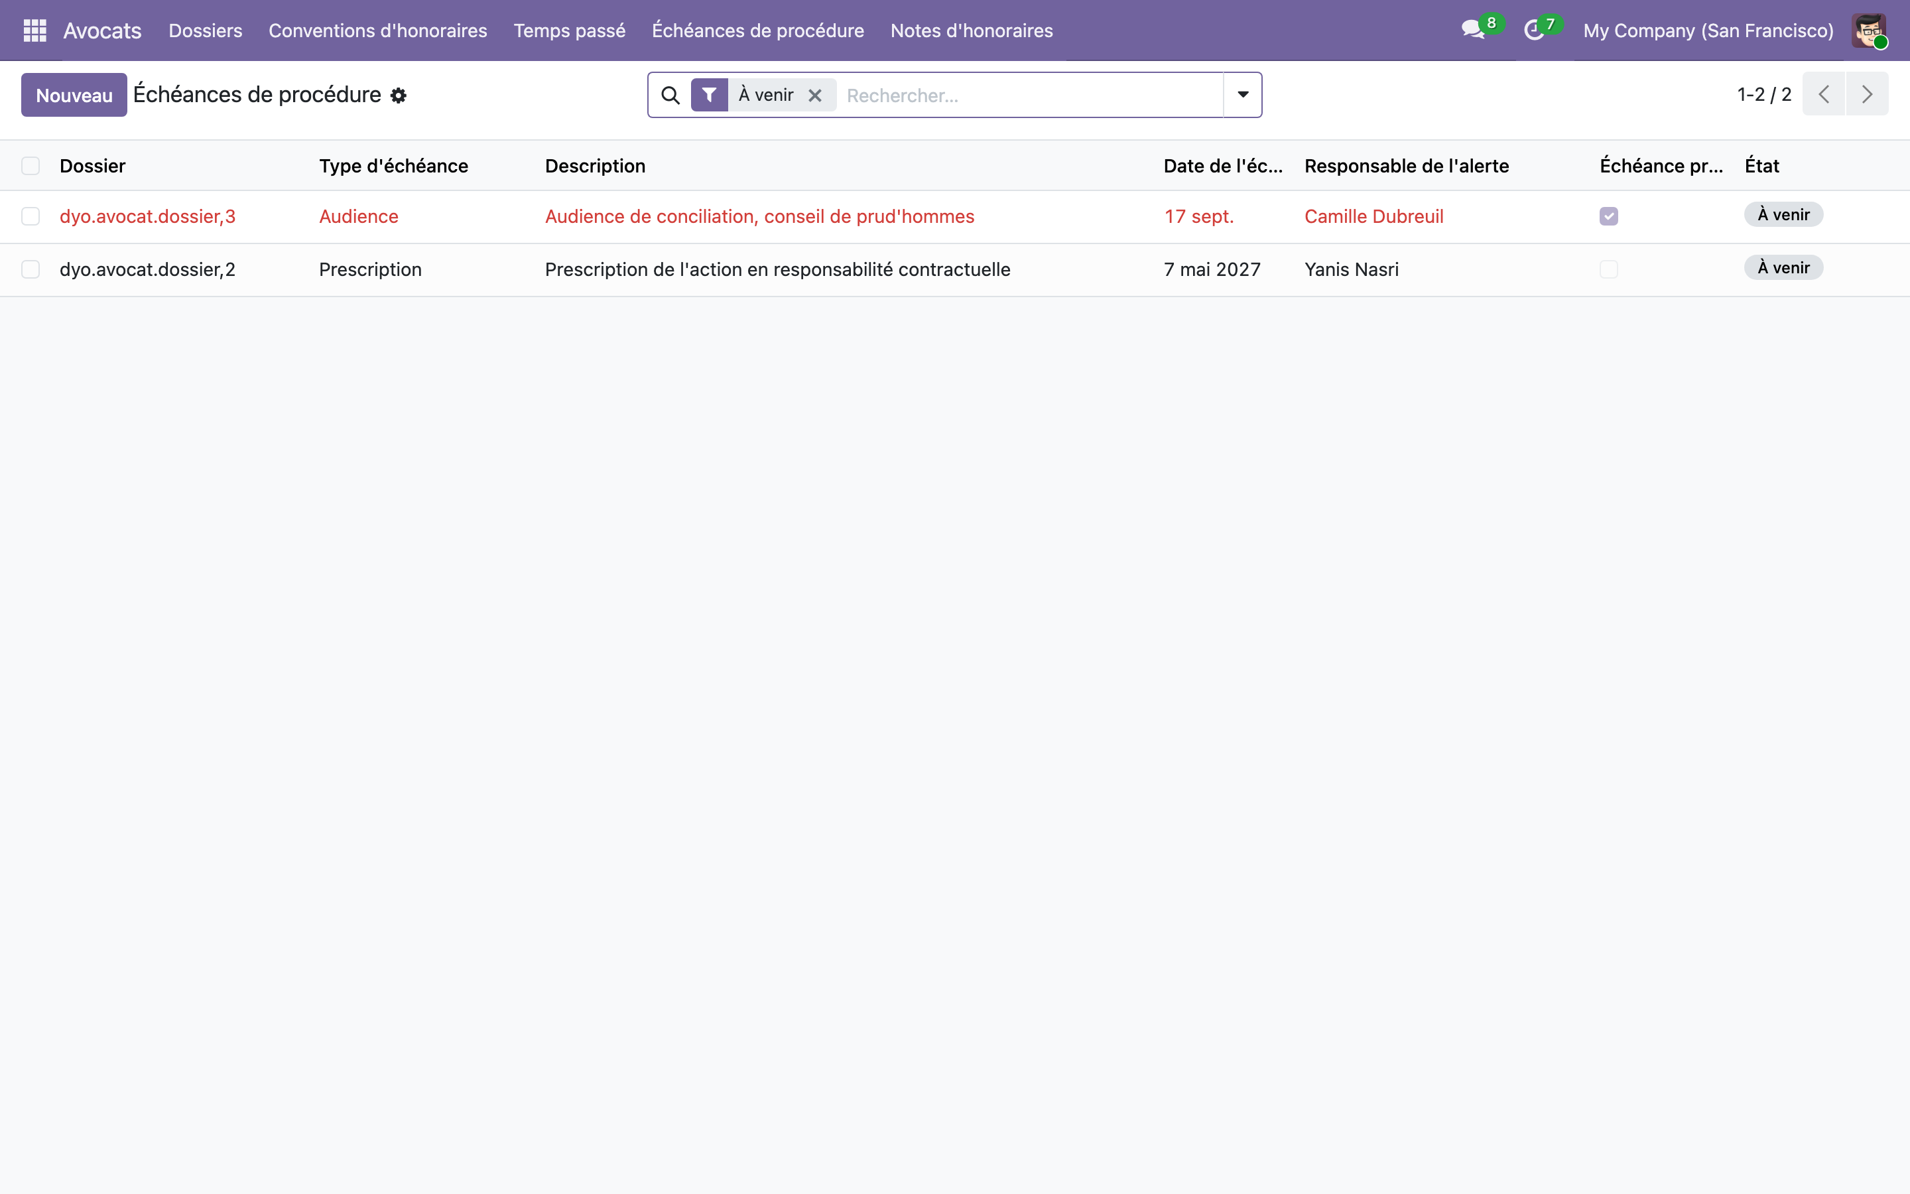Remove the À venir filter facet

pyautogui.click(x=815, y=95)
